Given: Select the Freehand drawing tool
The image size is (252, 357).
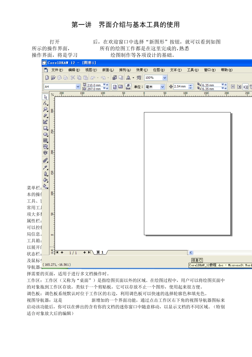Looking at the screenshot, I should click(x=45, y=116).
